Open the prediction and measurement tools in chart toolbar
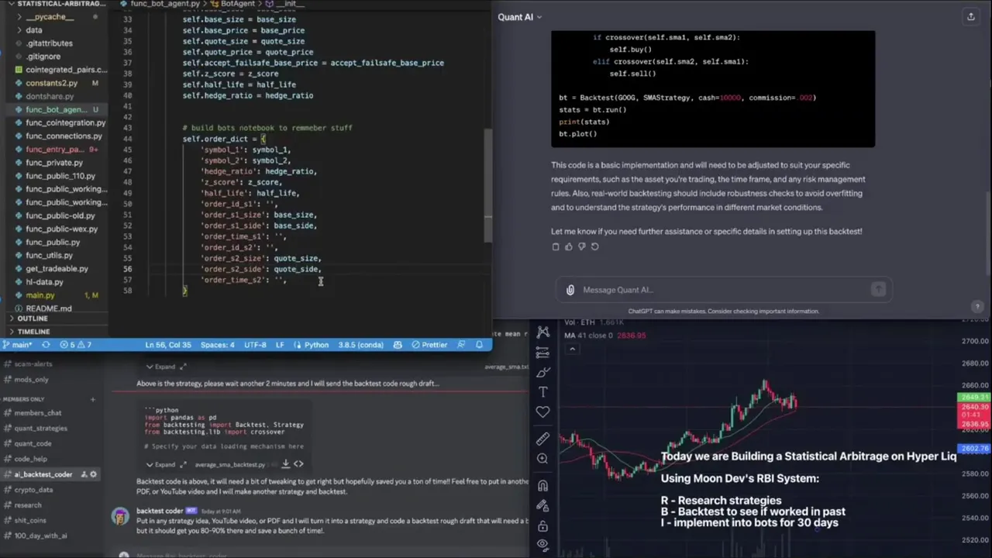This screenshot has width=992, height=558. click(543, 353)
